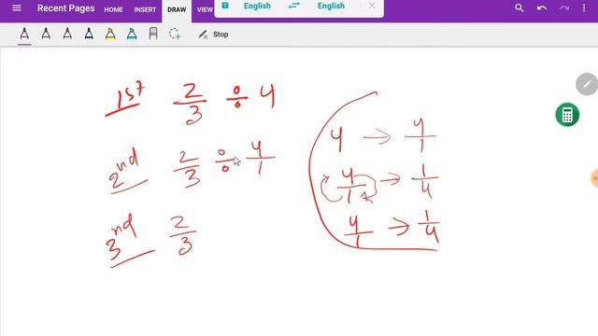Select the cyan highlighter tool

click(132, 34)
